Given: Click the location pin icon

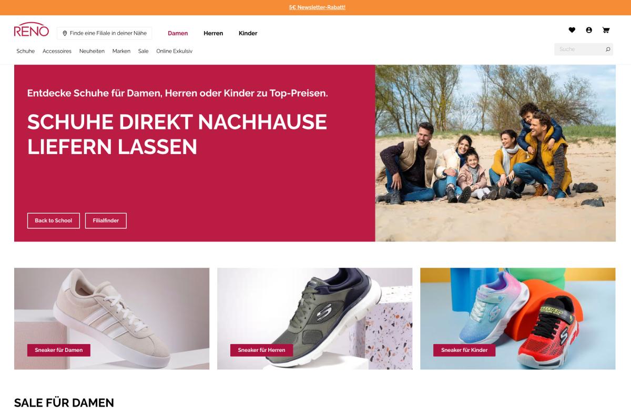Looking at the screenshot, I should (x=65, y=33).
